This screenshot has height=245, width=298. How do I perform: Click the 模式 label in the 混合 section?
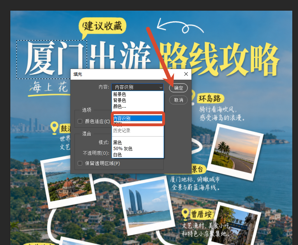104,142
